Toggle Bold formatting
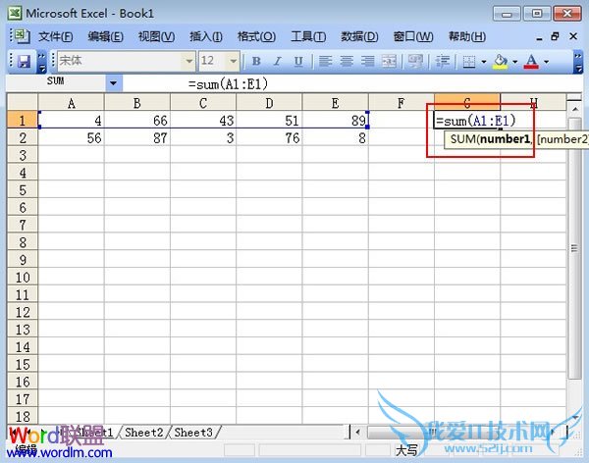This screenshot has height=463, width=589. pos(256,61)
